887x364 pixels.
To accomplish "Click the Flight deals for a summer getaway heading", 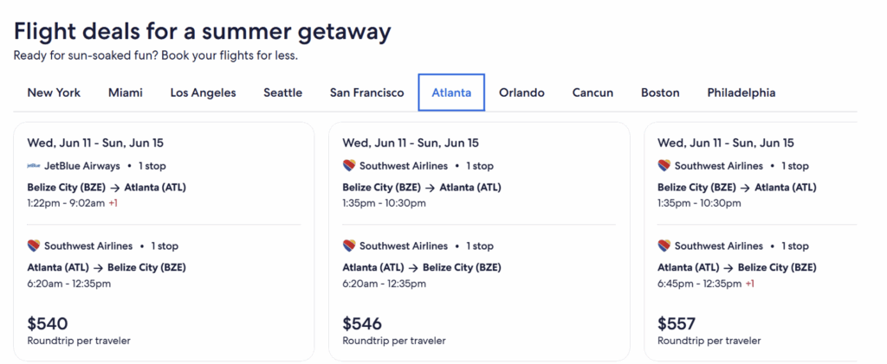I will pos(203,32).
